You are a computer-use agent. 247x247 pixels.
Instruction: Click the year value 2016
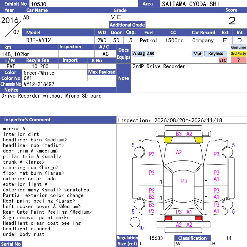(x=10, y=20)
